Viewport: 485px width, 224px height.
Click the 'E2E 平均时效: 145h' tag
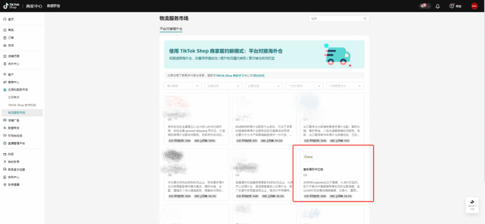[179, 196]
